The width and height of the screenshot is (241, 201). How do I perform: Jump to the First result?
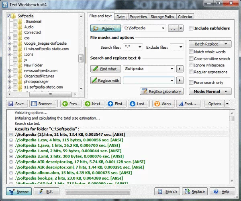[x=115, y=104]
